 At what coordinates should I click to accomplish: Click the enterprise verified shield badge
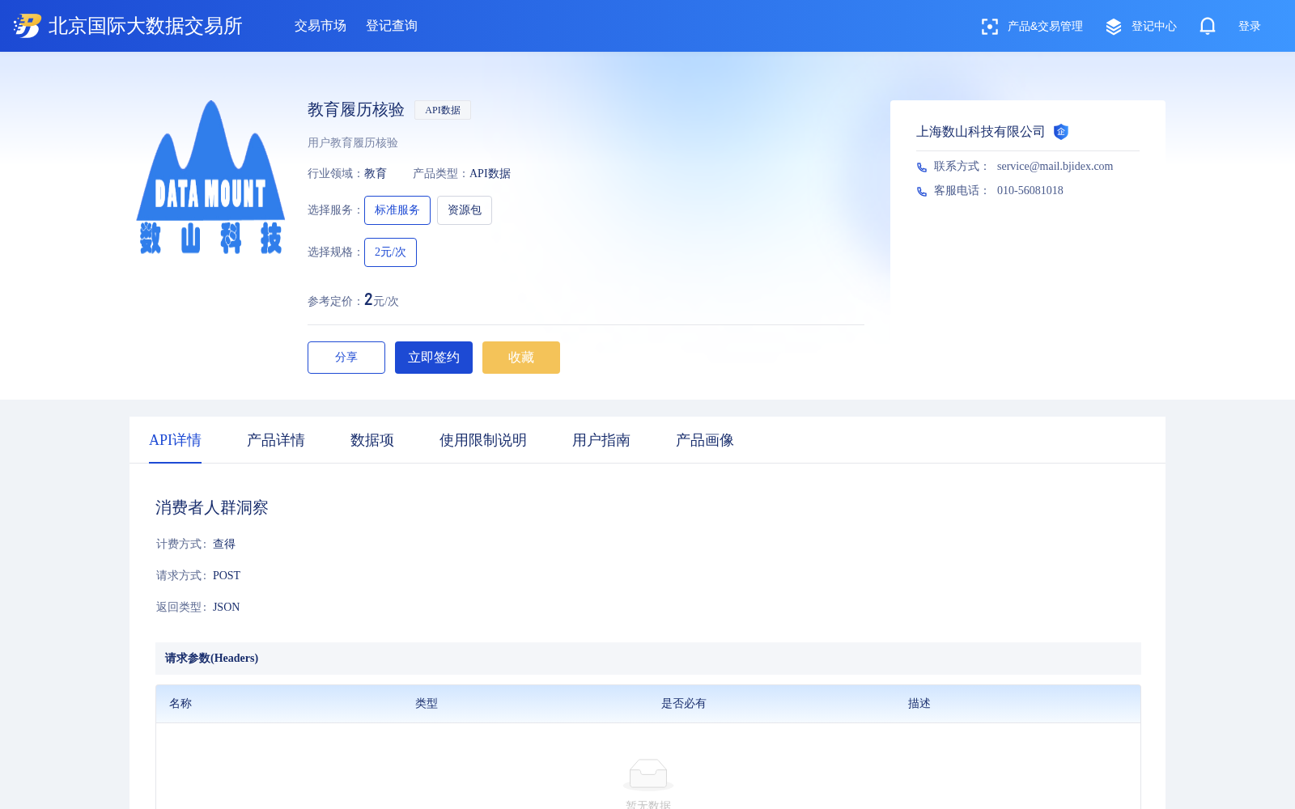[1061, 132]
